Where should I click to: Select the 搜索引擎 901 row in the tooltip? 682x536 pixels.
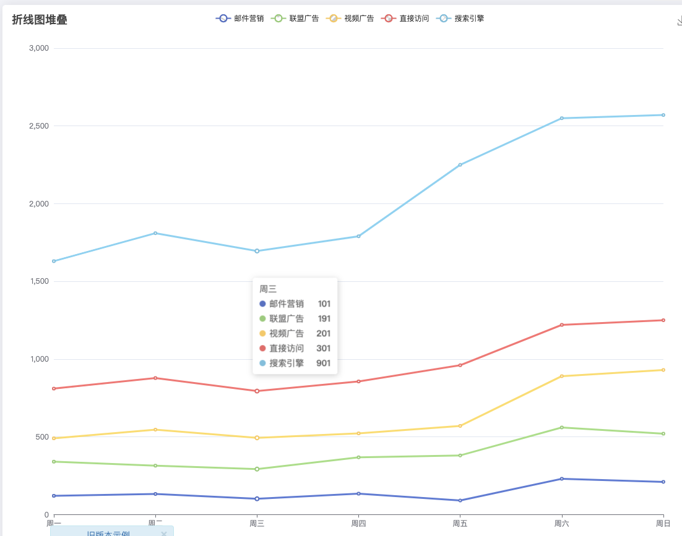(x=296, y=363)
